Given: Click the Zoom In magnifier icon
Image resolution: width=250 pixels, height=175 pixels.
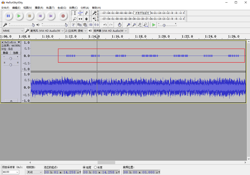Looking at the screenshot, I should (x=128, y=25).
